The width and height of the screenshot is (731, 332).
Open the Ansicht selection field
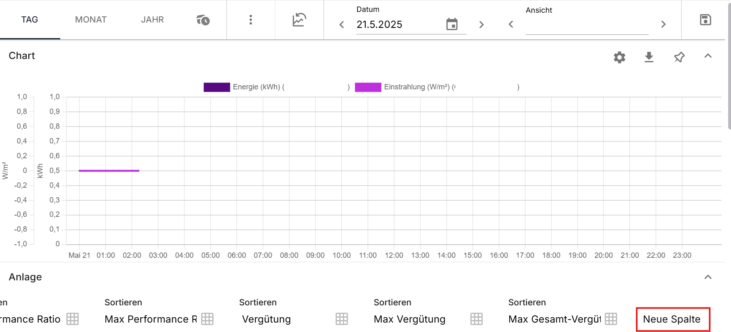(x=586, y=25)
